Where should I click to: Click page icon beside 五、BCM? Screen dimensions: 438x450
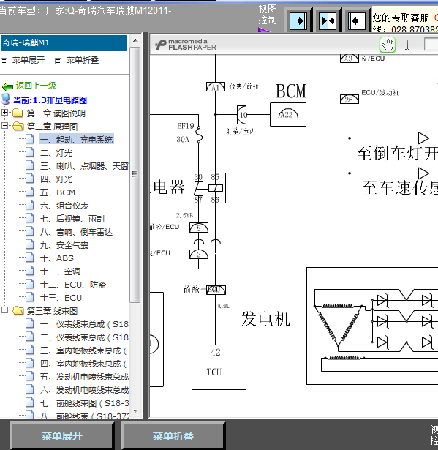pos(30,192)
